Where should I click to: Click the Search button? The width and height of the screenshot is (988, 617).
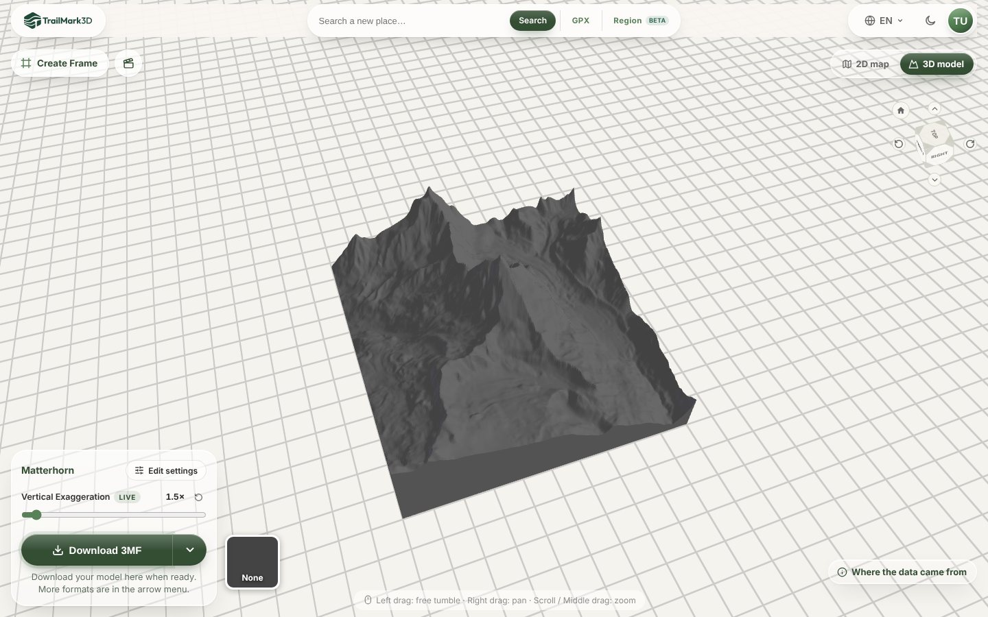coord(532,21)
